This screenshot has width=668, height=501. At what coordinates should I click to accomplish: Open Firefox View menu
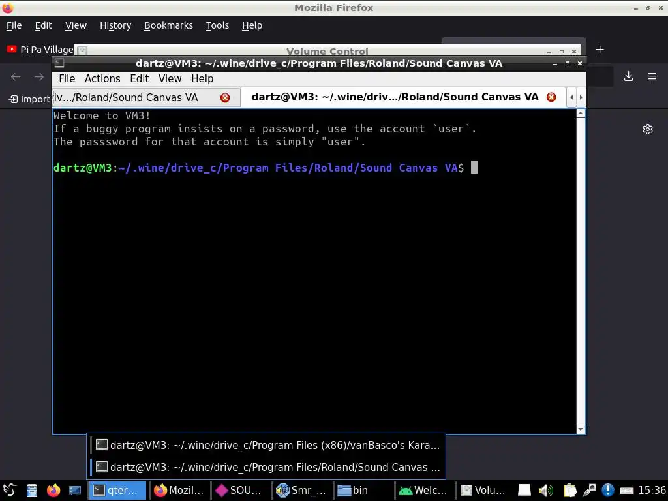[x=76, y=25]
